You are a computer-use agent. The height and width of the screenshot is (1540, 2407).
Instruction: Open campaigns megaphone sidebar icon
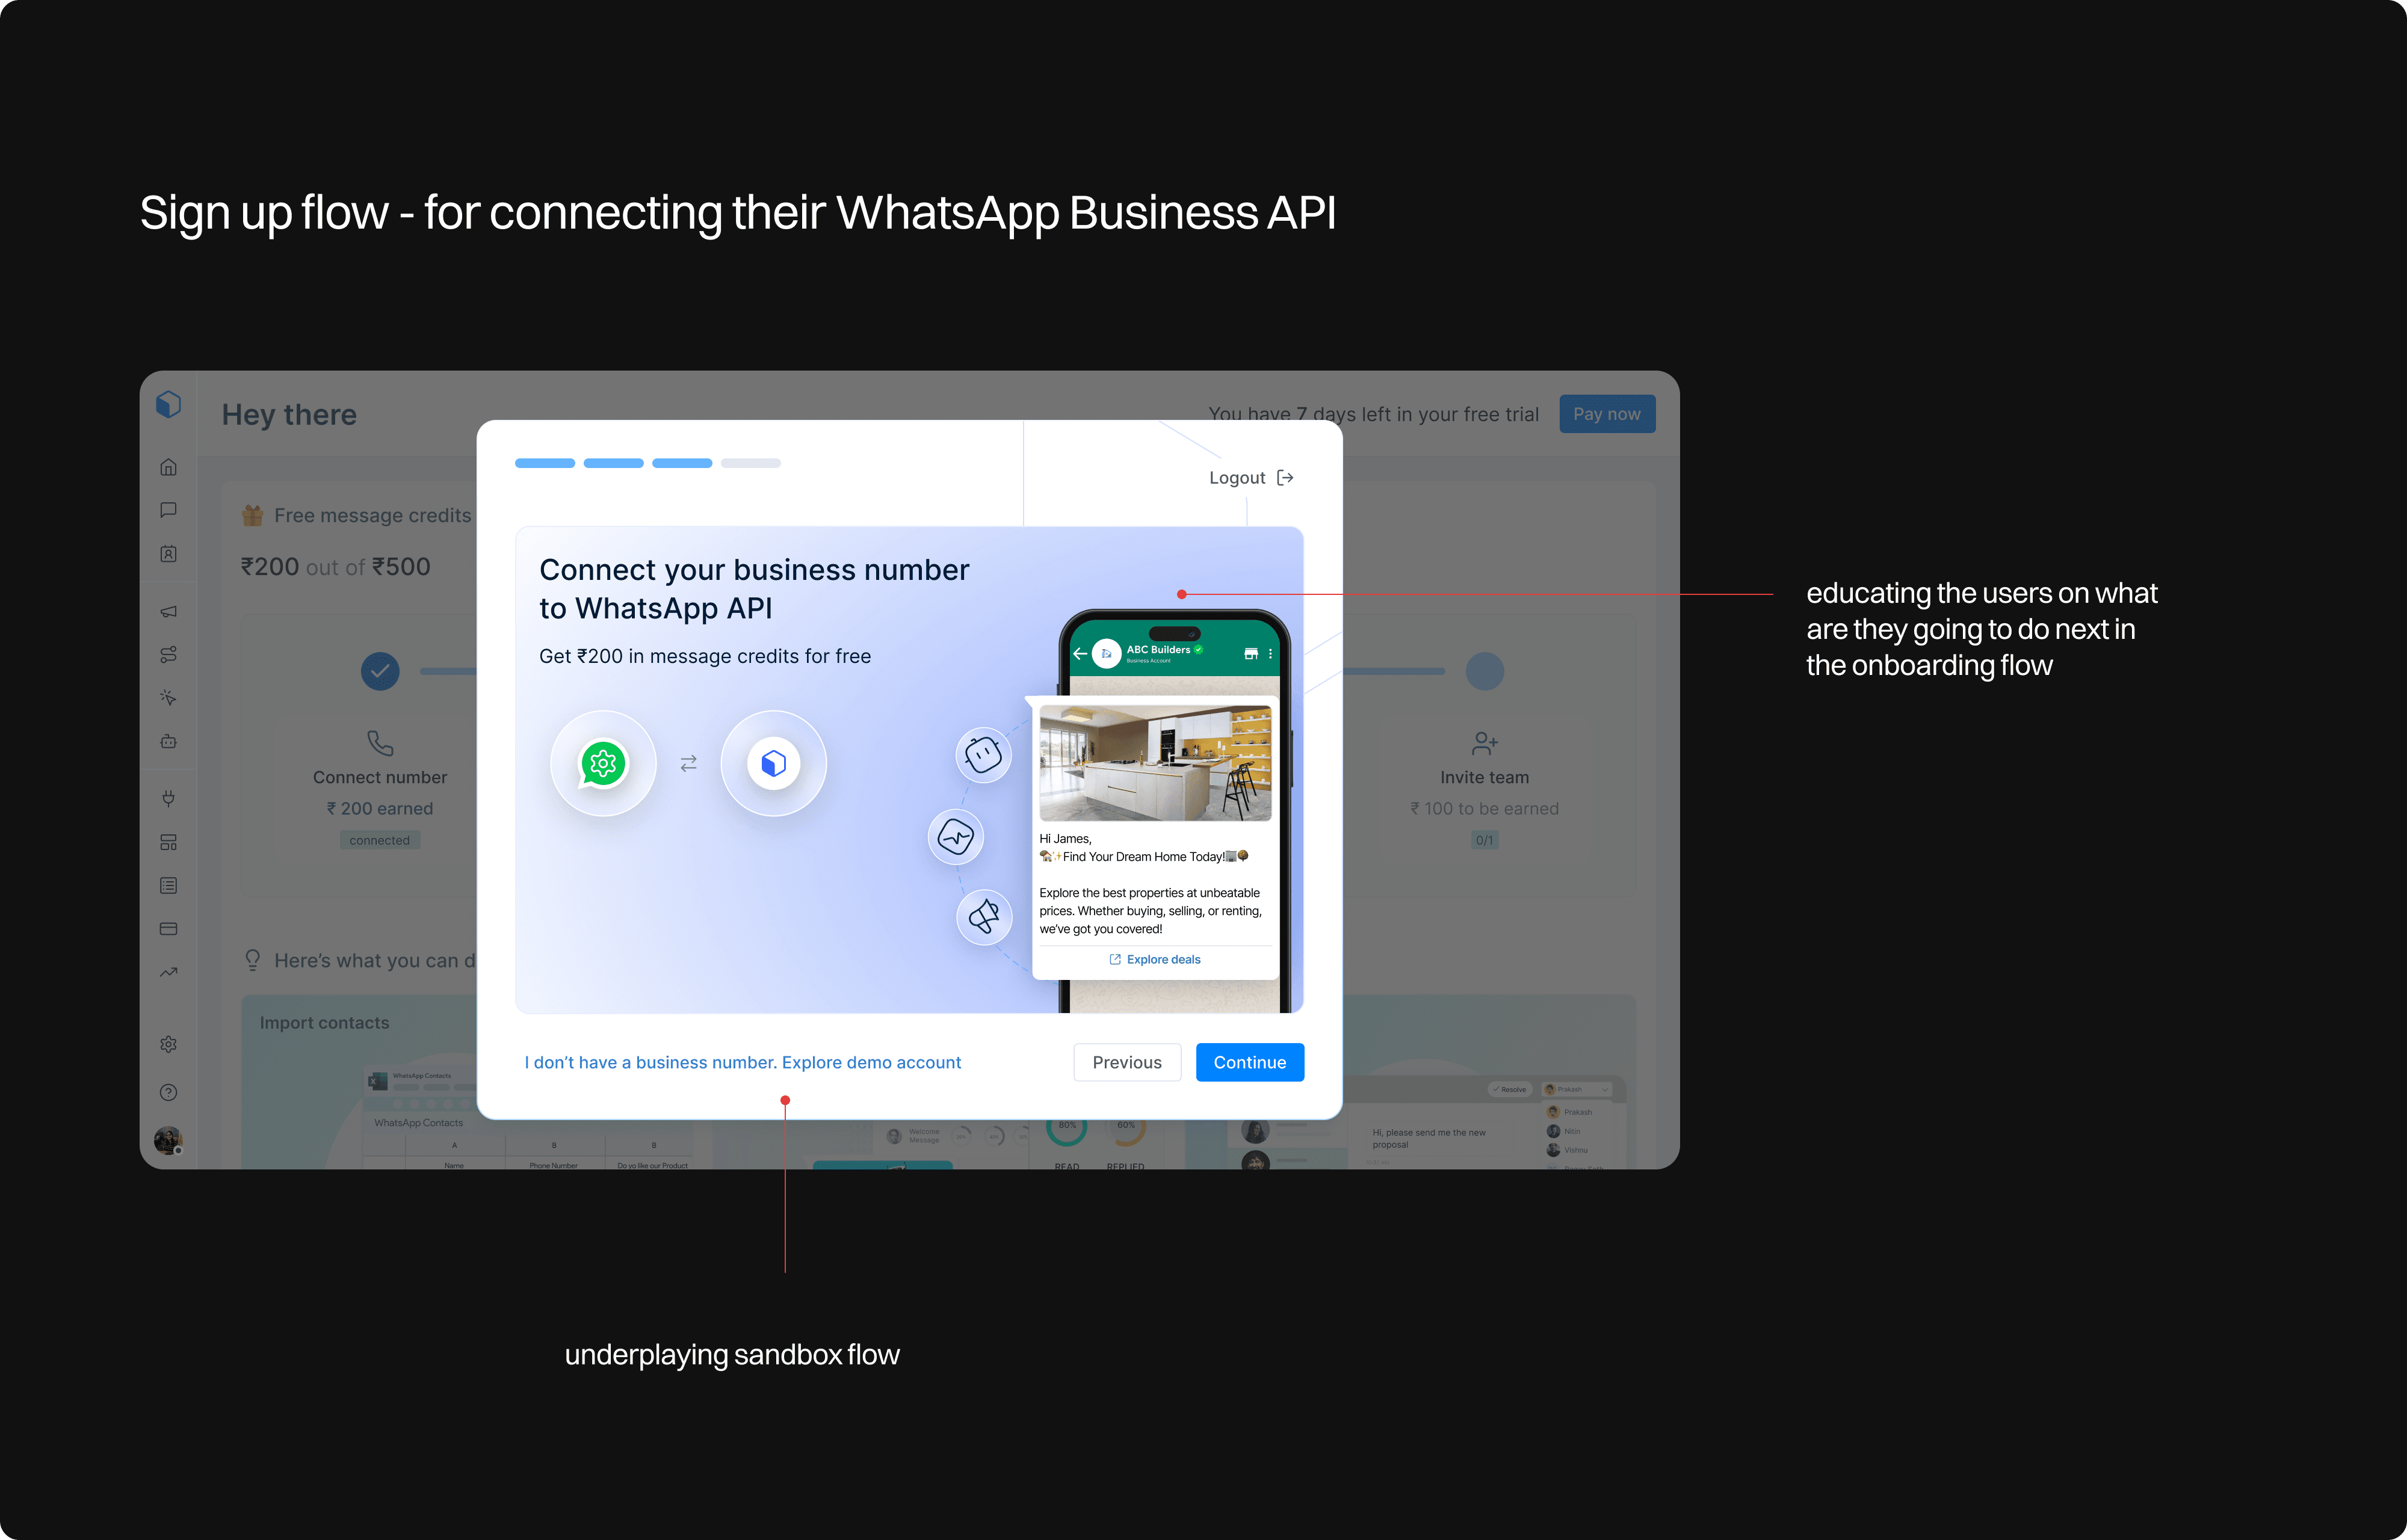168,611
